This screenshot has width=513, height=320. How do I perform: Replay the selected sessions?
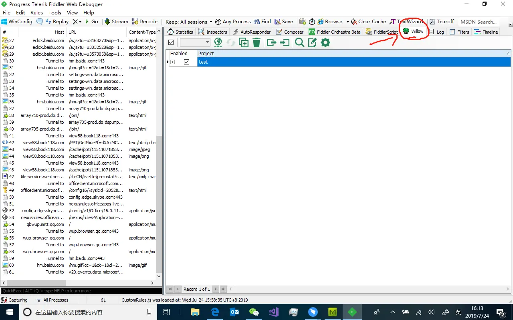click(x=57, y=22)
